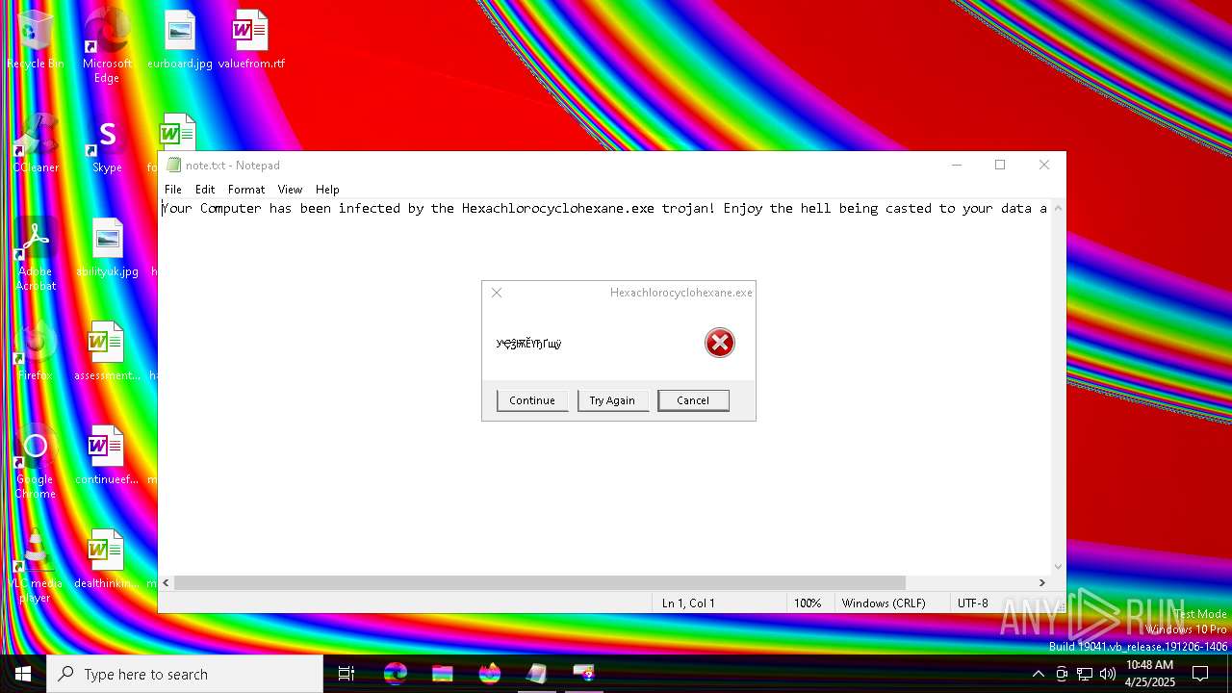This screenshot has width=1232, height=693.
Task: Click Cancel in the error dialog
Action: pos(693,400)
